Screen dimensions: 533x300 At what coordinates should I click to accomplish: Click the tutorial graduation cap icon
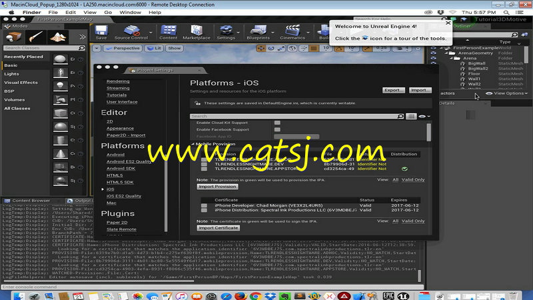(x=464, y=19)
